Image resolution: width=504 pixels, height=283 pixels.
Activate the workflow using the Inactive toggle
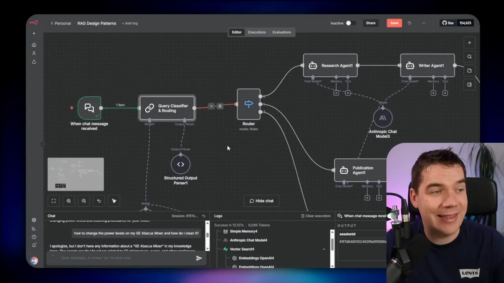point(348,23)
